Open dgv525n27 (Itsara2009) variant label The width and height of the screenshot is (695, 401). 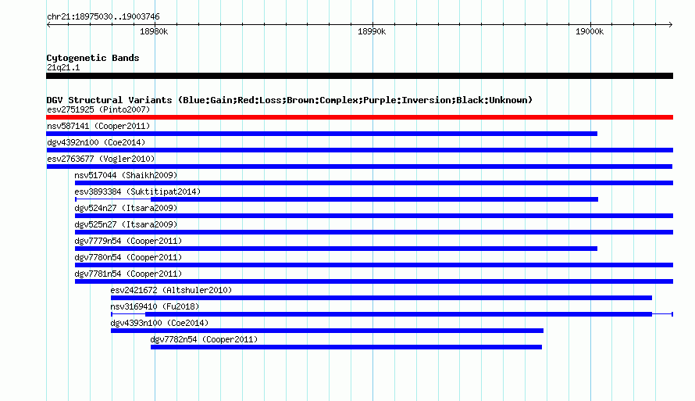(x=126, y=224)
